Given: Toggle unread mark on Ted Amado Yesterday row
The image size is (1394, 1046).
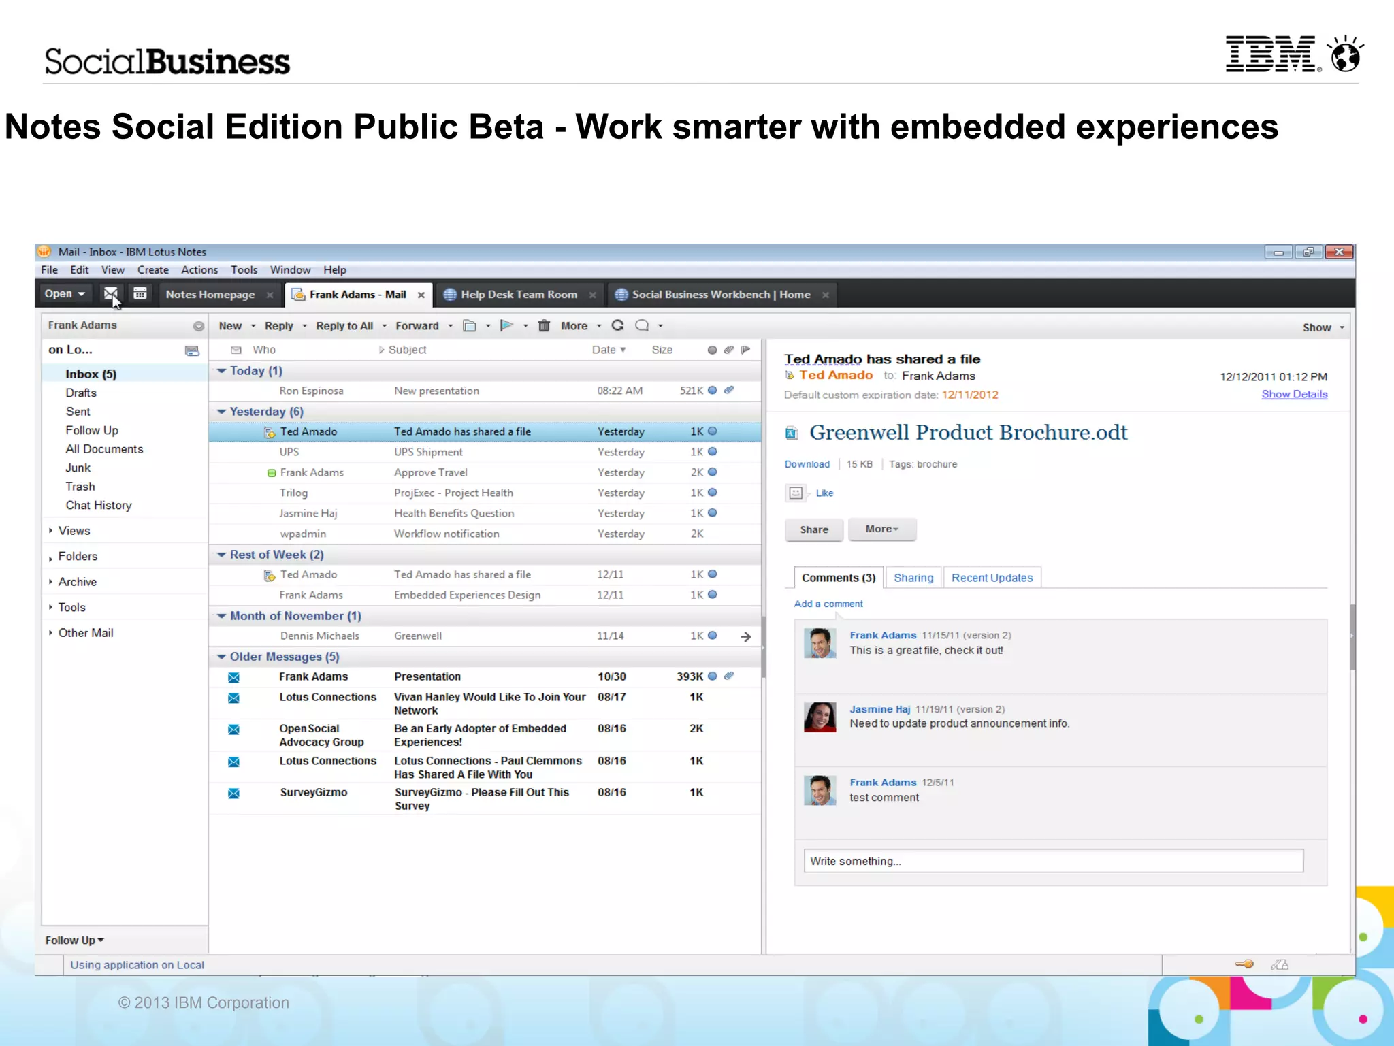Looking at the screenshot, I should coord(712,431).
